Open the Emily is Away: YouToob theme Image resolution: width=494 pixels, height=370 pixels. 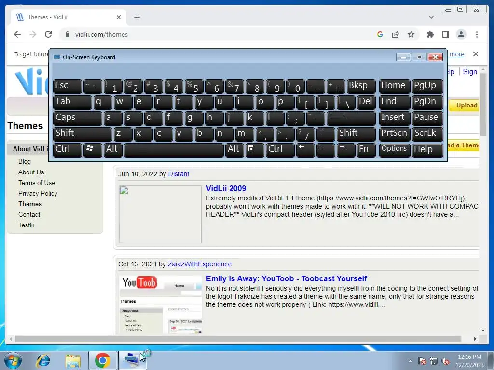[287, 279]
